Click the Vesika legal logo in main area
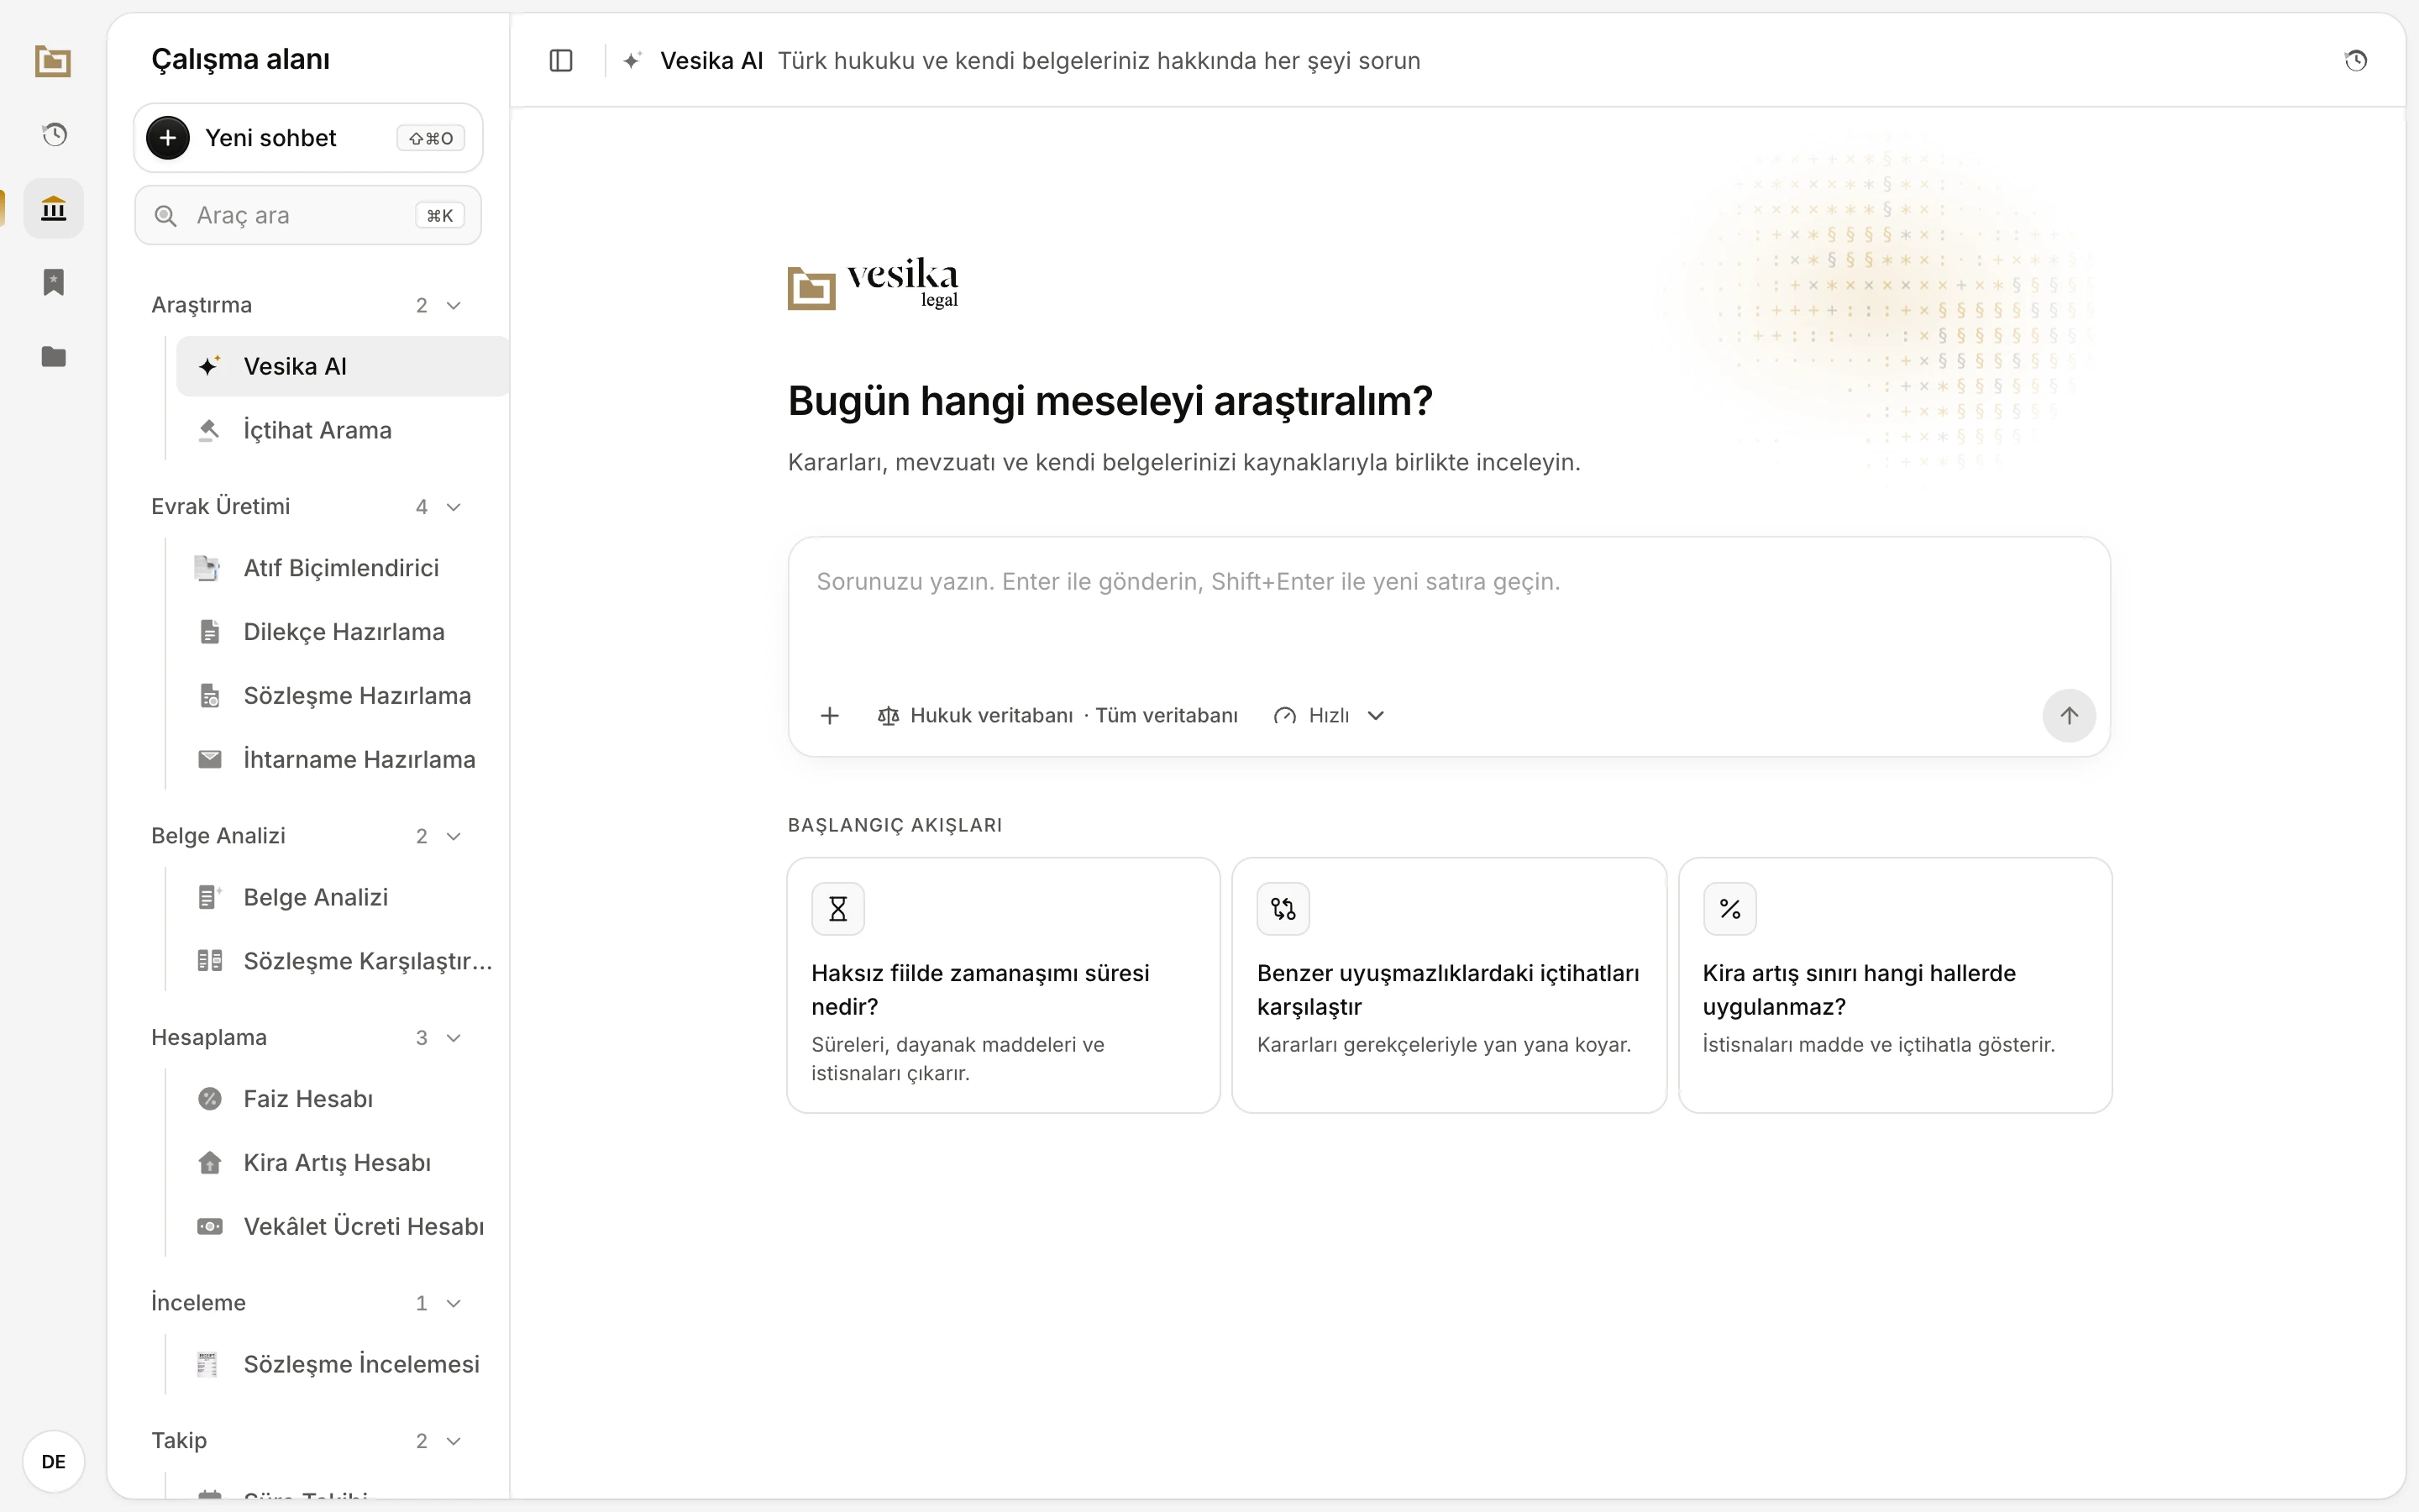This screenshot has height=1512, width=2419. point(873,284)
